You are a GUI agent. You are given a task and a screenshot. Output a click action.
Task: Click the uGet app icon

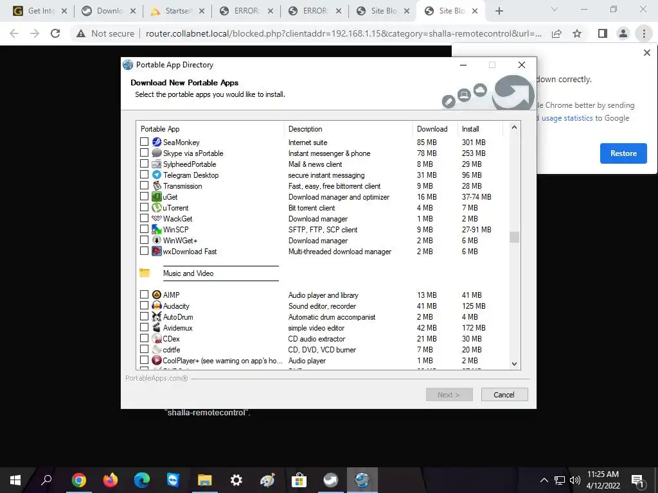(x=157, y=196)
